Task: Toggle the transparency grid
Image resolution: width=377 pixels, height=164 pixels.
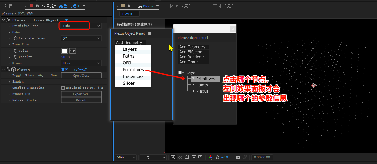Action: pyautogui.click(x=180, y=157)
